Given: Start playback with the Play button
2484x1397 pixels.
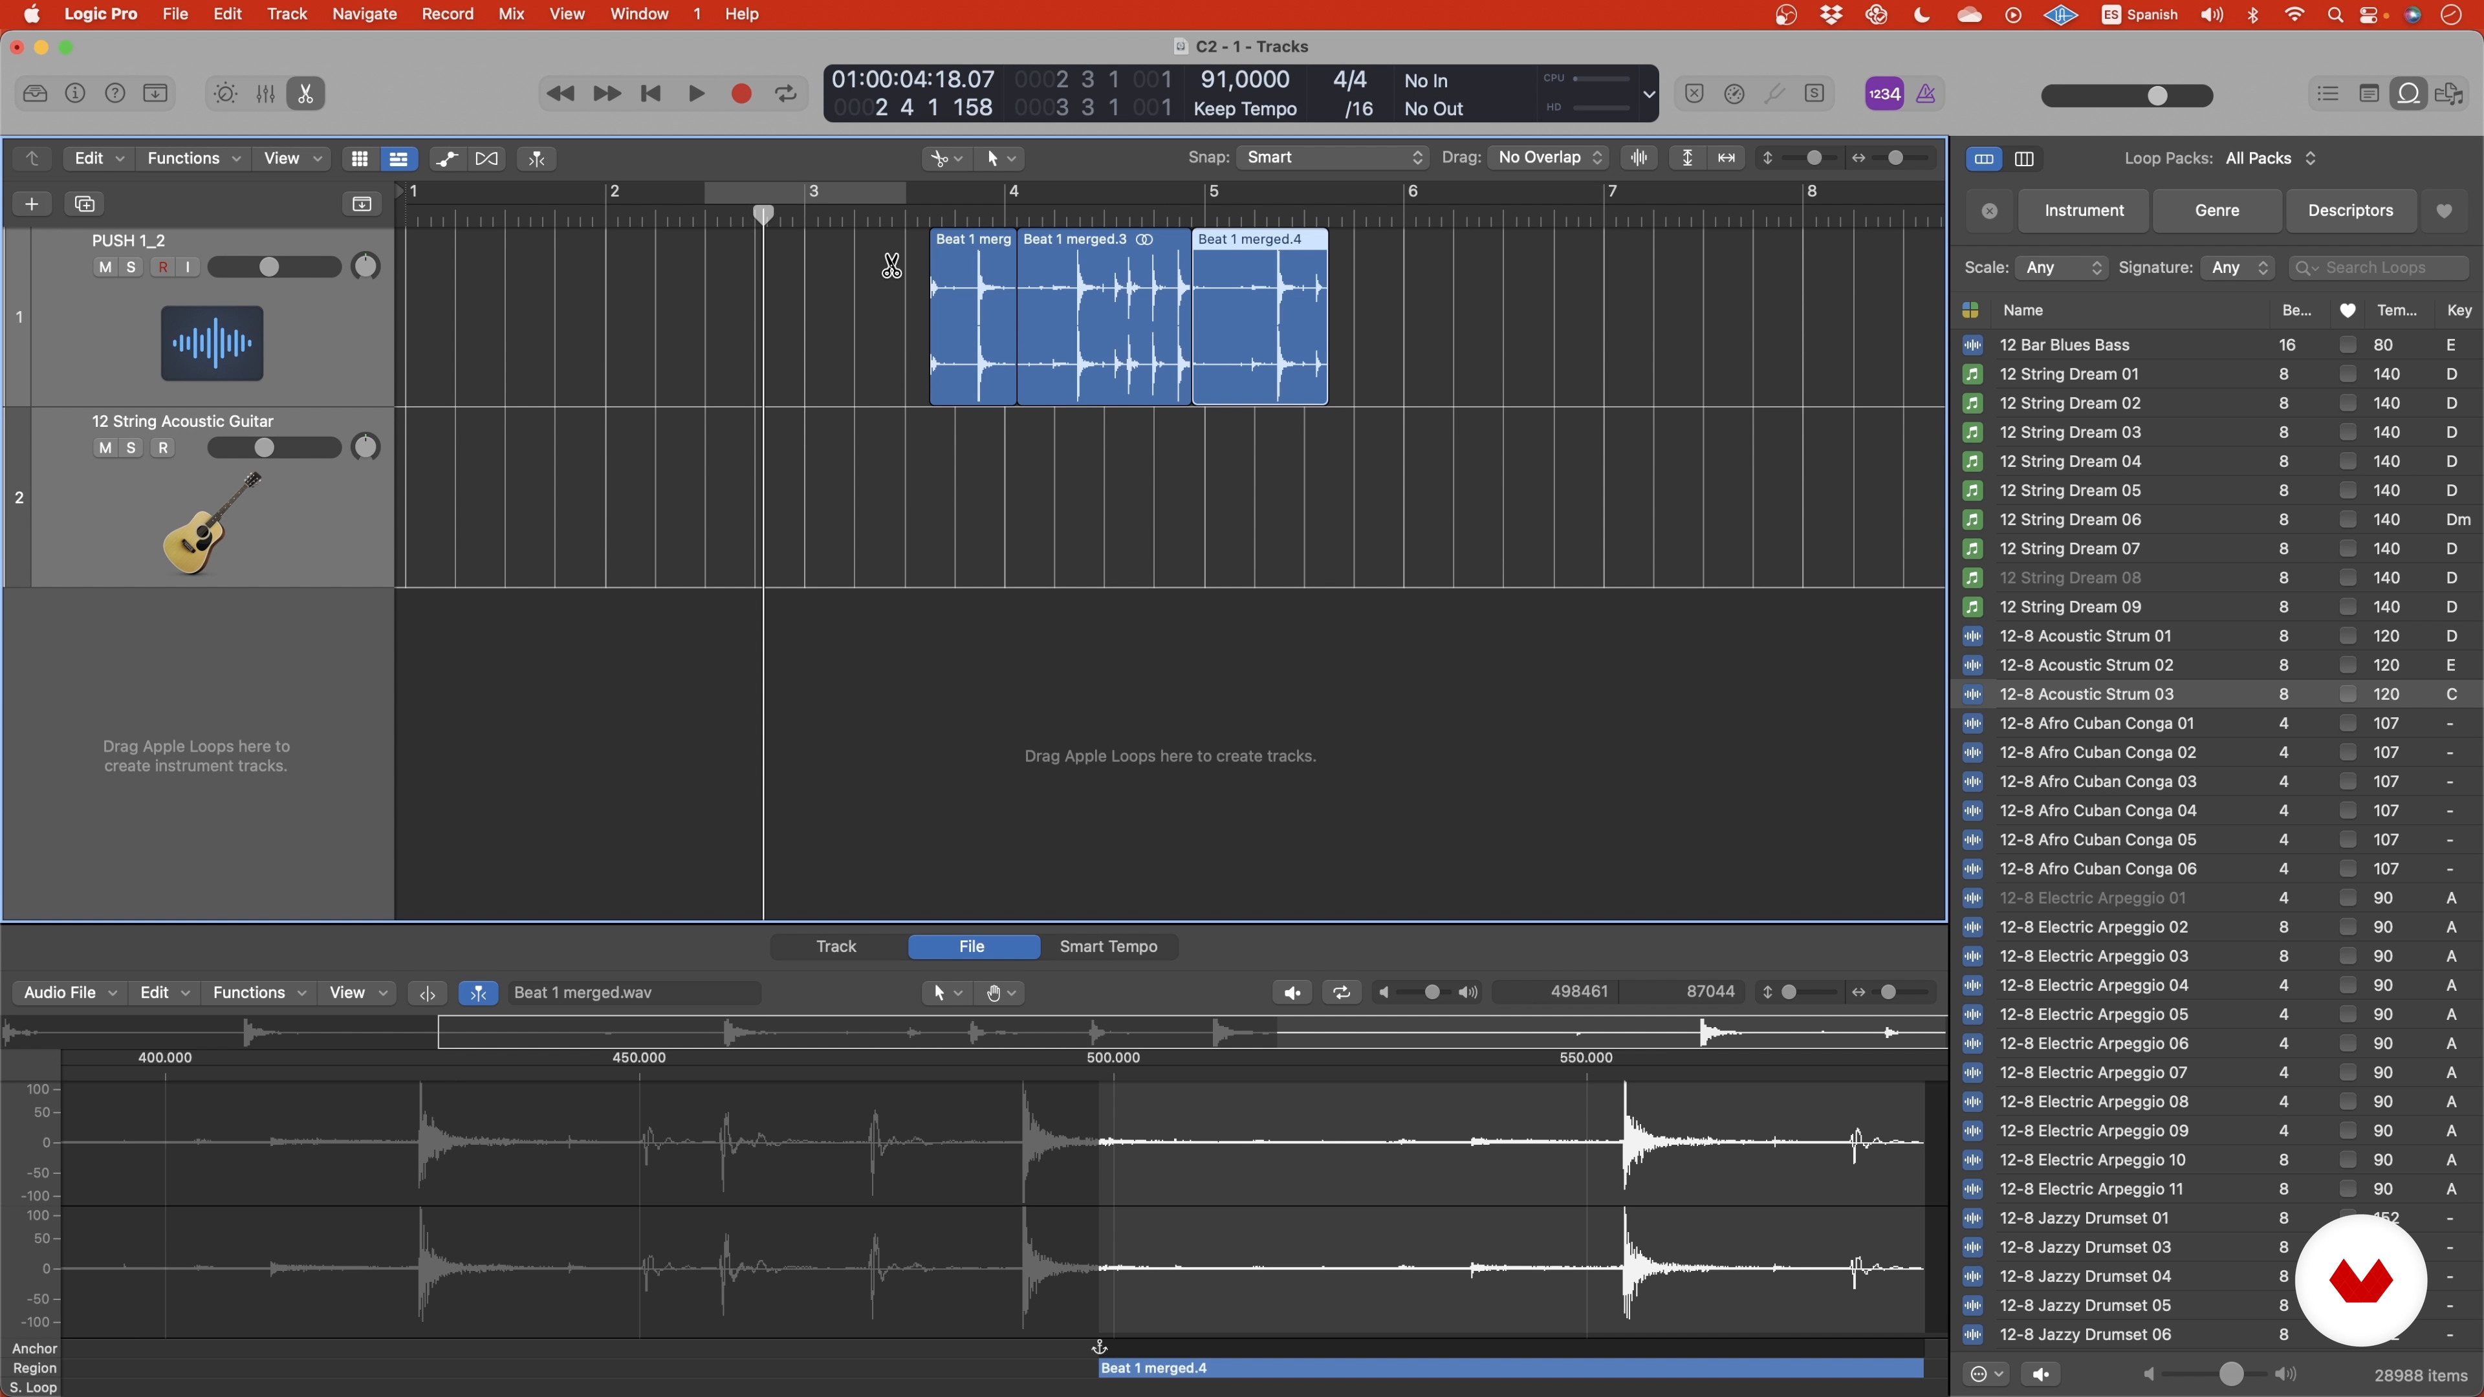Looking at the screenshot, I should pyautogui.click(x=696, y=94).
